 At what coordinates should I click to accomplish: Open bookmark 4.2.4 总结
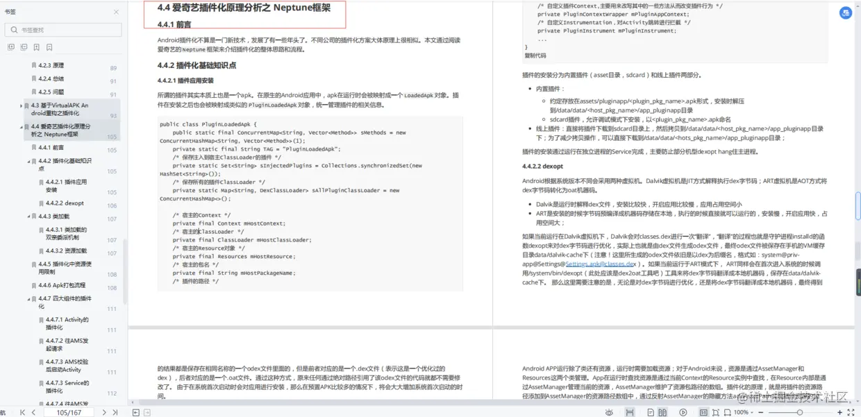(51, 79)
